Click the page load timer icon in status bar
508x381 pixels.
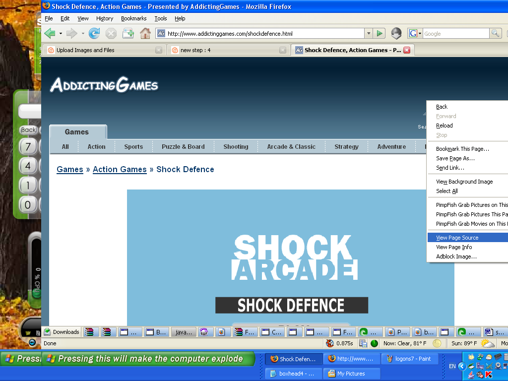(x=330, y=343)
